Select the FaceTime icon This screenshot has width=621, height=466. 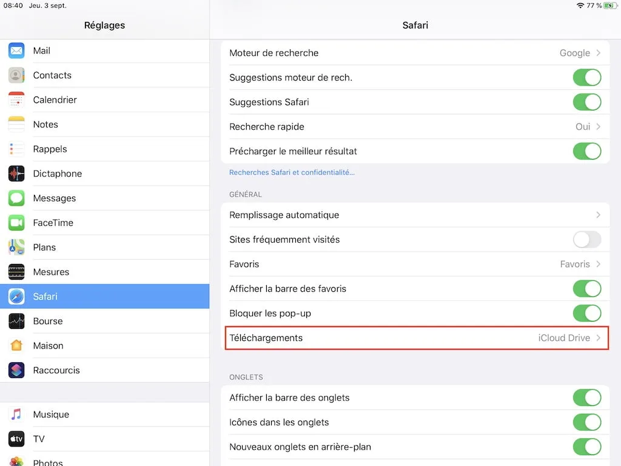(16, 223)
